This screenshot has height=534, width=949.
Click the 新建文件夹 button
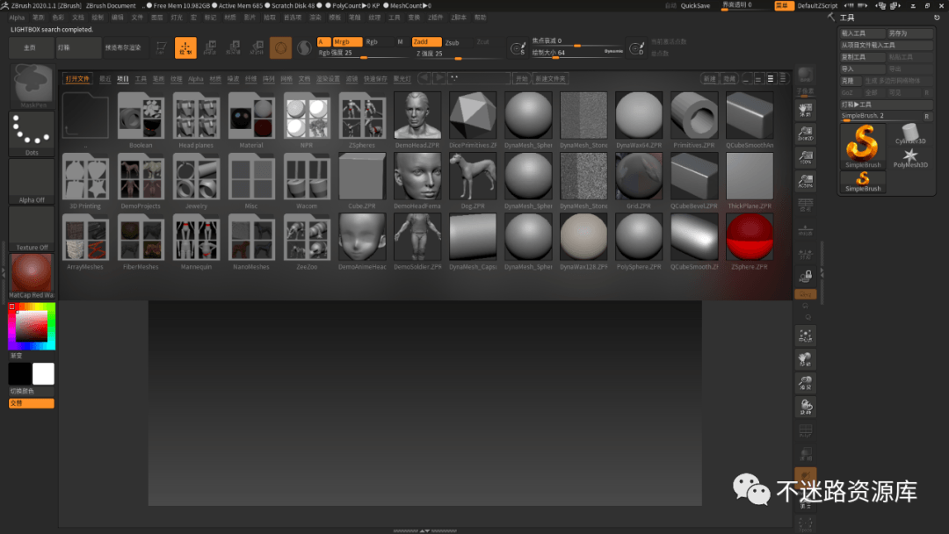pos(550,79)
